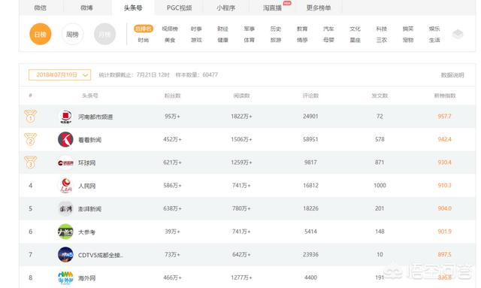
Task: Switch to 周榜 weekly ranking
Action: (72, 34)
